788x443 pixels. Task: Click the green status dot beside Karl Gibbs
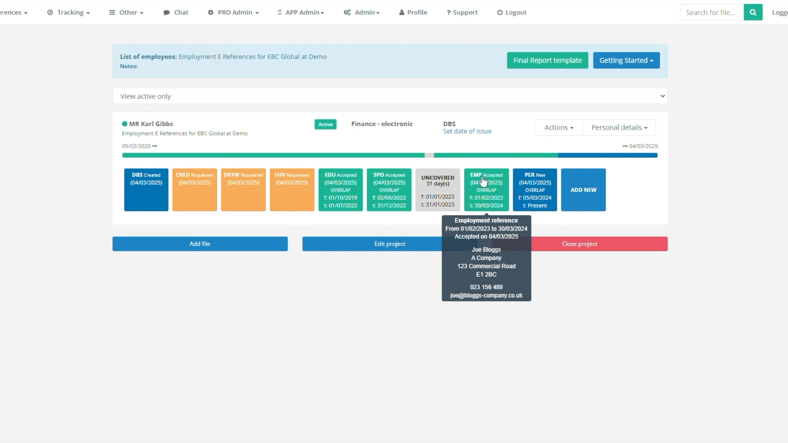124,124
